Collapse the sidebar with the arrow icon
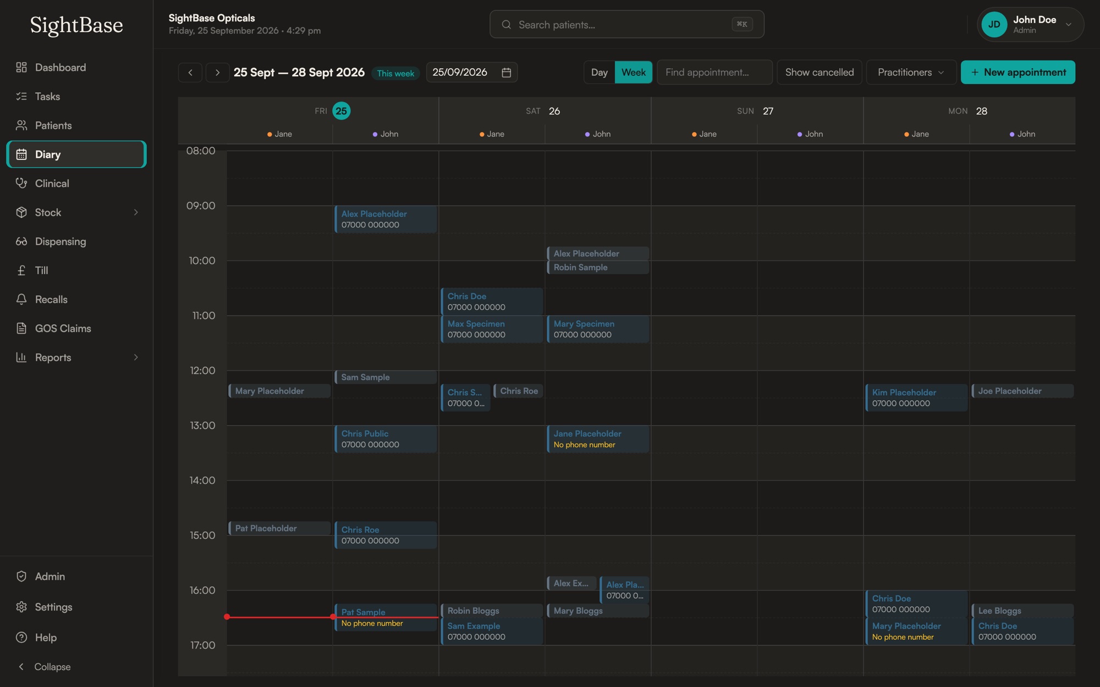Image resolution: width=1100 pixels, height=687 pixels. (x=21, y=667)
